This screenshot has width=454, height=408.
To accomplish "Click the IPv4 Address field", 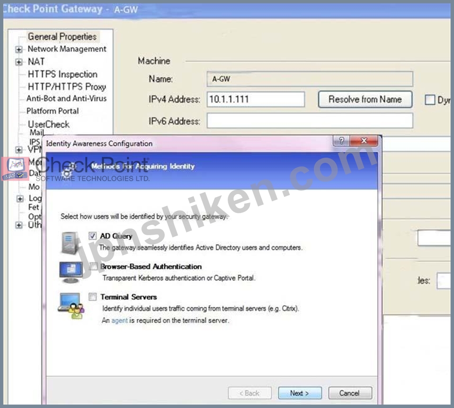I will pyautogui.click(x=256, y=99).
